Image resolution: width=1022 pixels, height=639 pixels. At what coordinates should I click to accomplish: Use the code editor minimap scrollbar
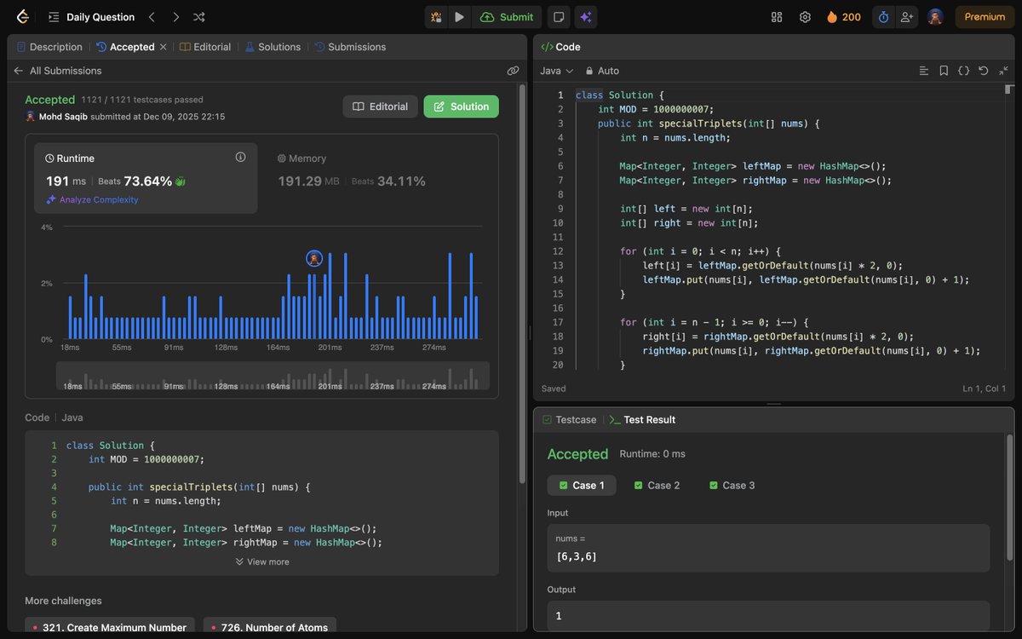[x=1009, y=89]
